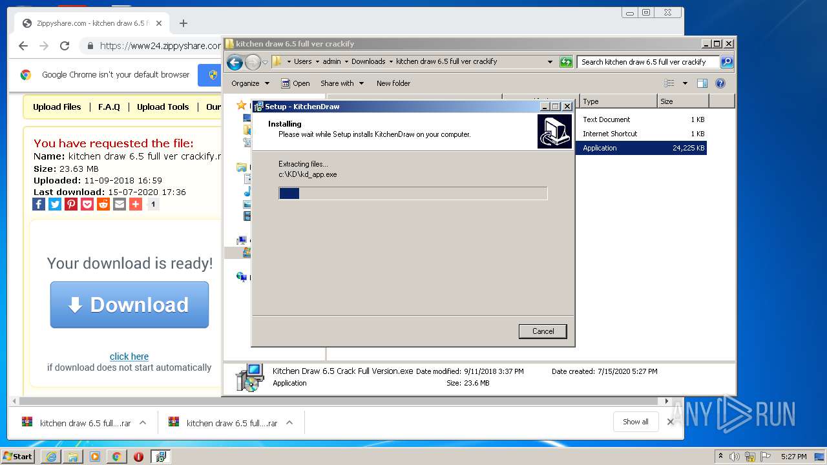Viewport: 827px width, 465px height.
Task: Click the big blue Download button
Action: (x=129, y=305)
